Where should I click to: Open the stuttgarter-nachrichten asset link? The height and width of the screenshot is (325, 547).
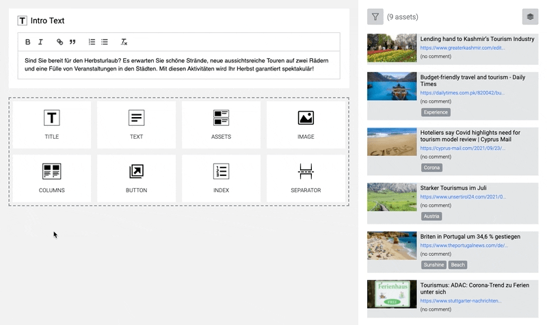tap(461, 300)
